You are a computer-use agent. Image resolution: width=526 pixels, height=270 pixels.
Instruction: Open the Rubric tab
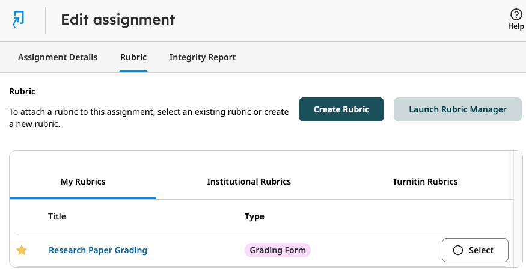(133, 57)
